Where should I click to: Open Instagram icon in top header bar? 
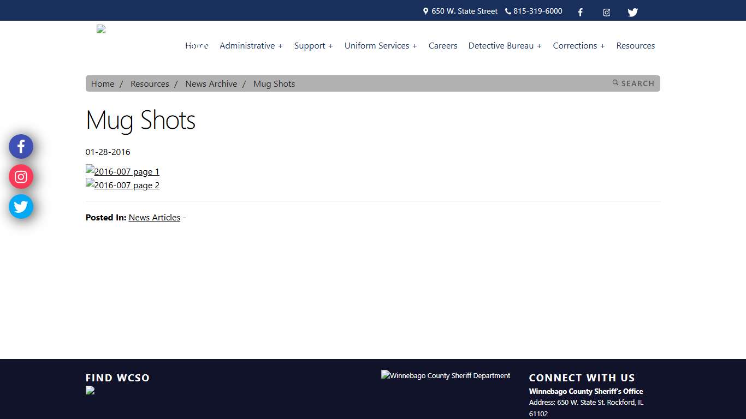pyautogui.click(x=606, y=12)
